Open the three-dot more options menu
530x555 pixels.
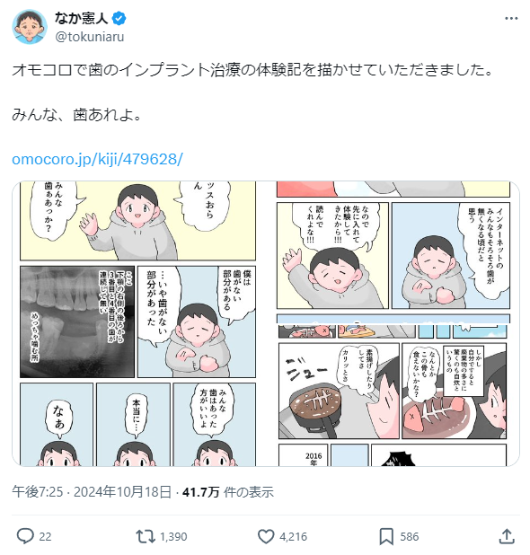[x=511, y=18]
